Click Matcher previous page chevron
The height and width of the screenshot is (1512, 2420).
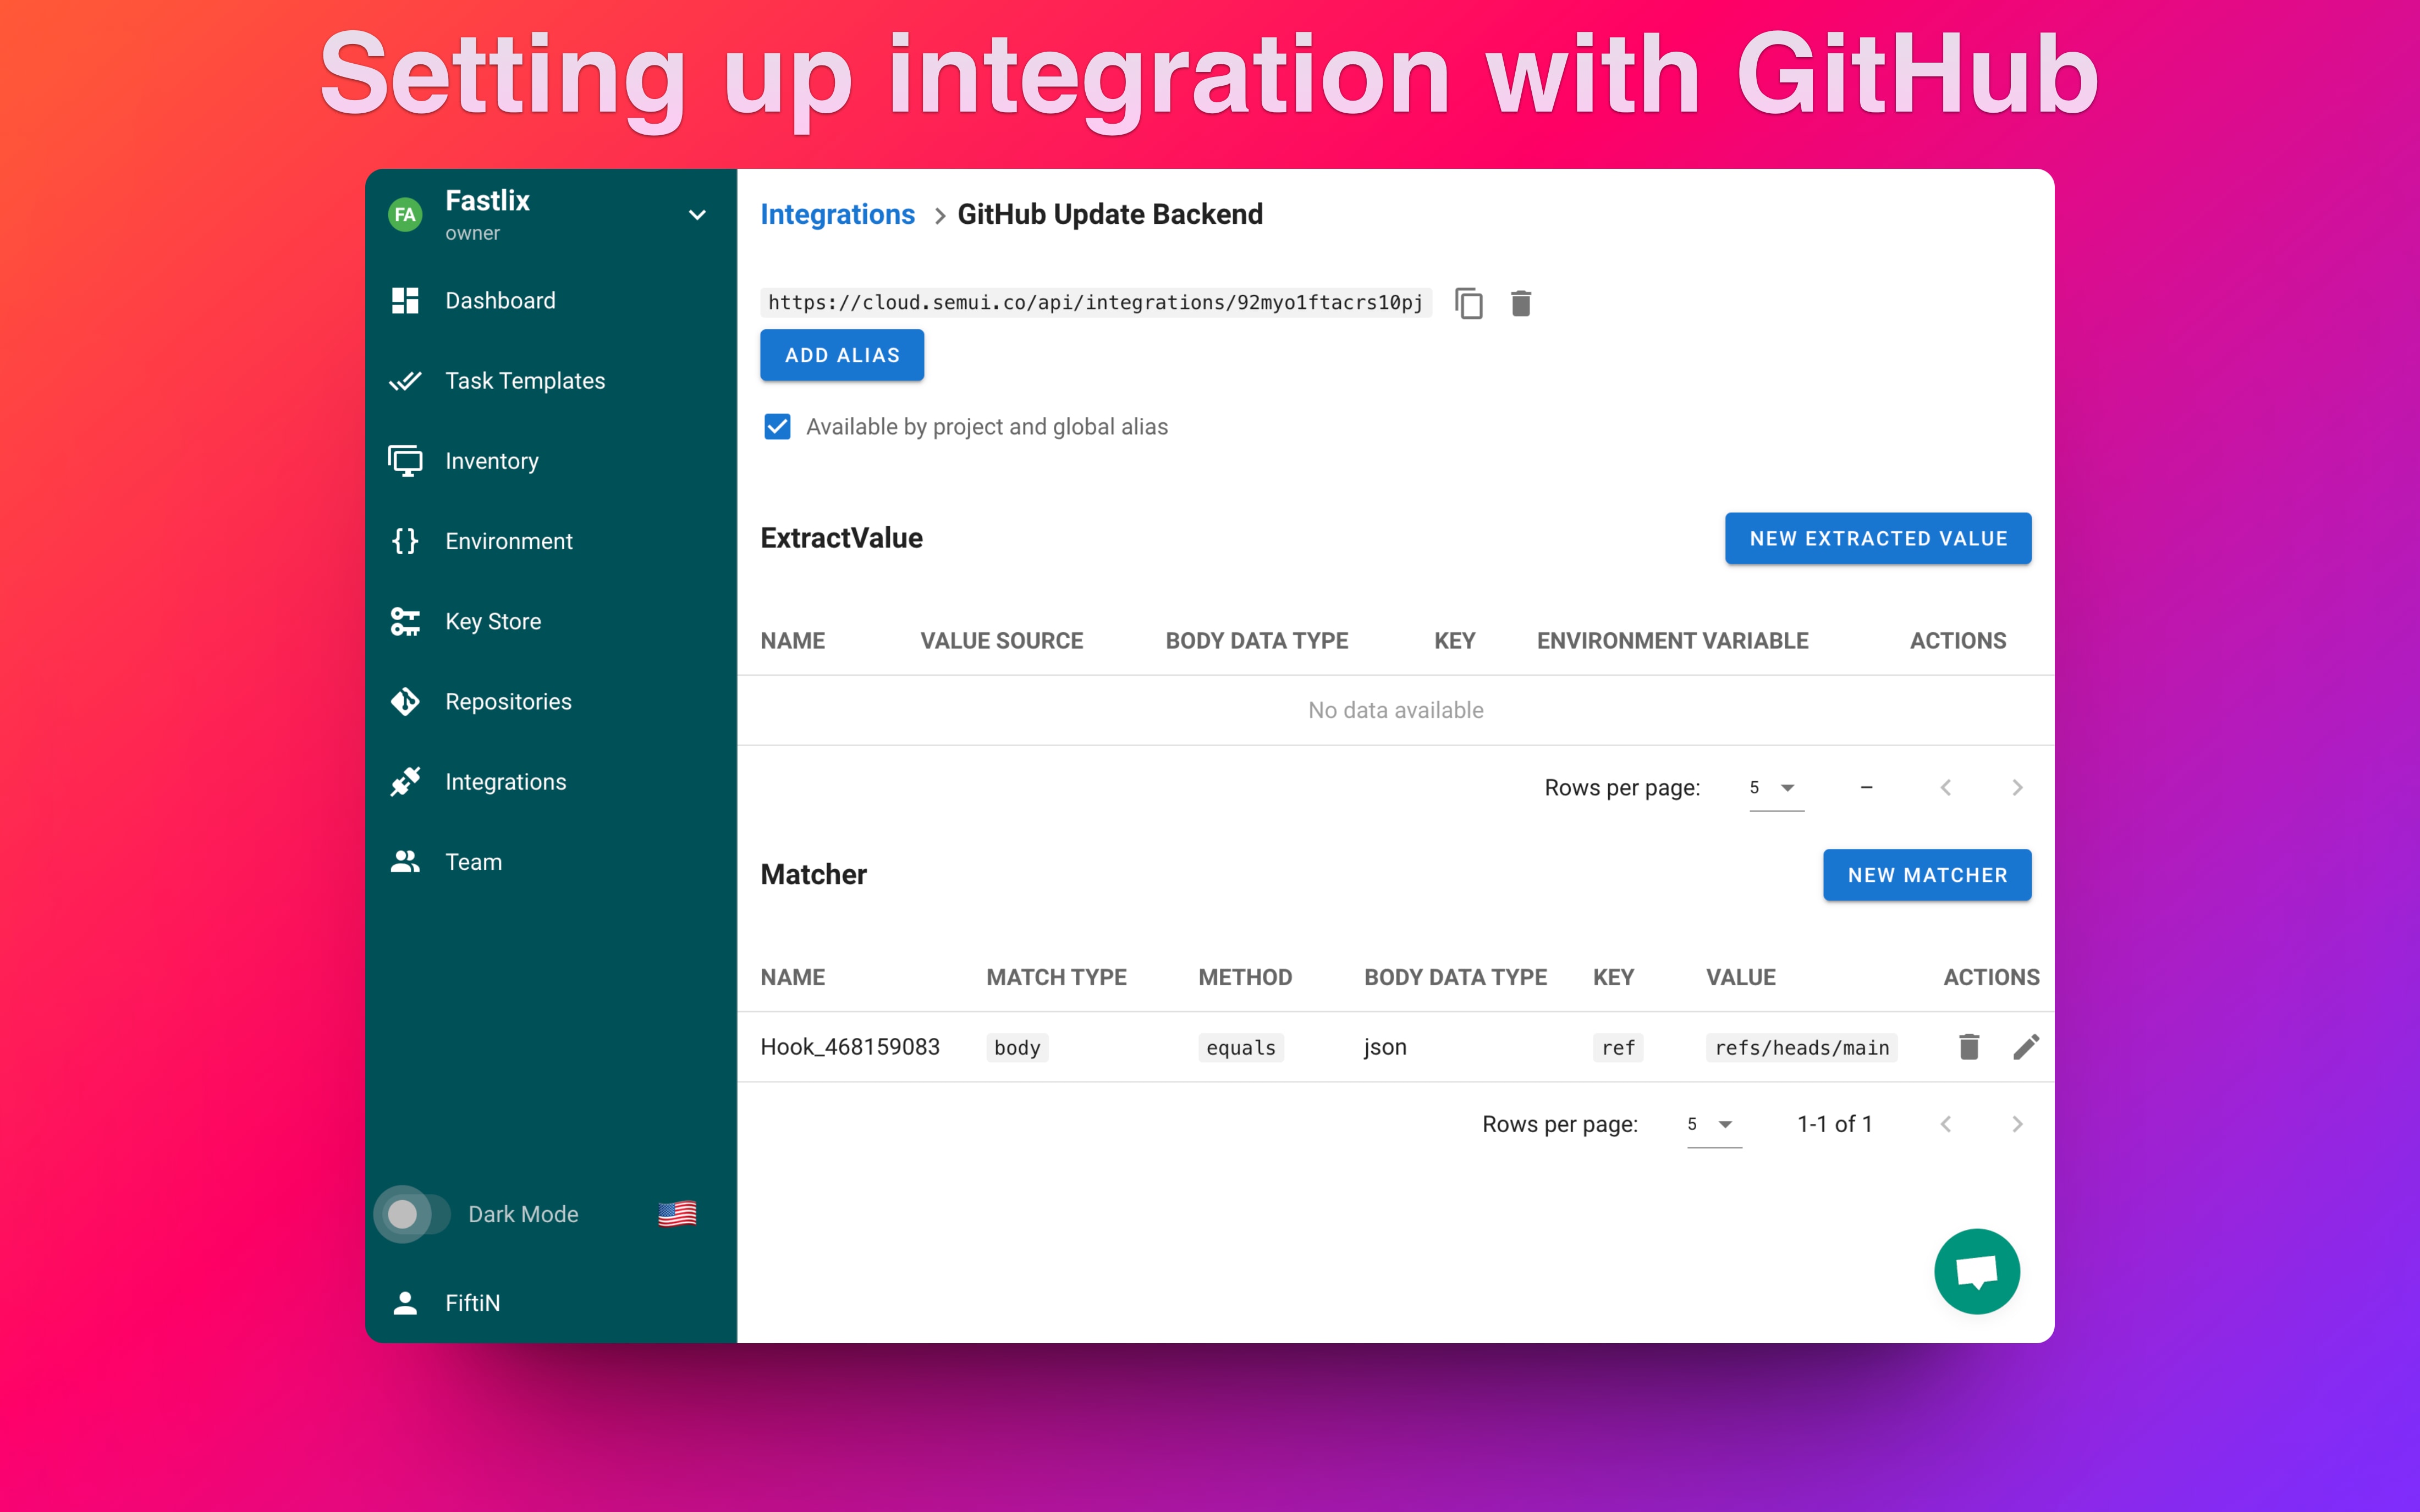[1946, 1124]
